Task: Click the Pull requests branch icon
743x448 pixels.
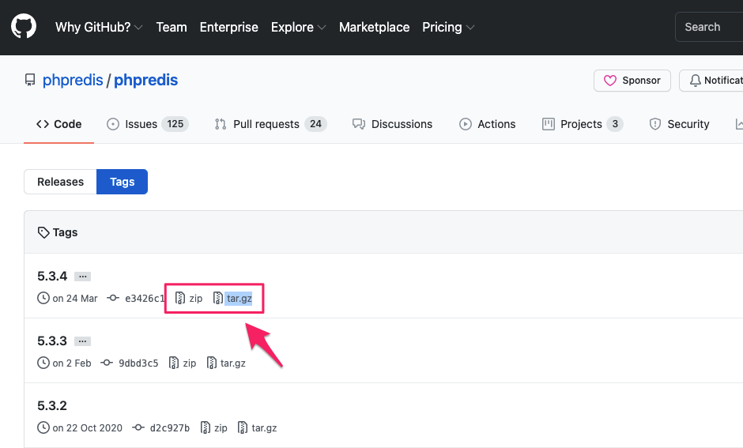Action: 221,124
